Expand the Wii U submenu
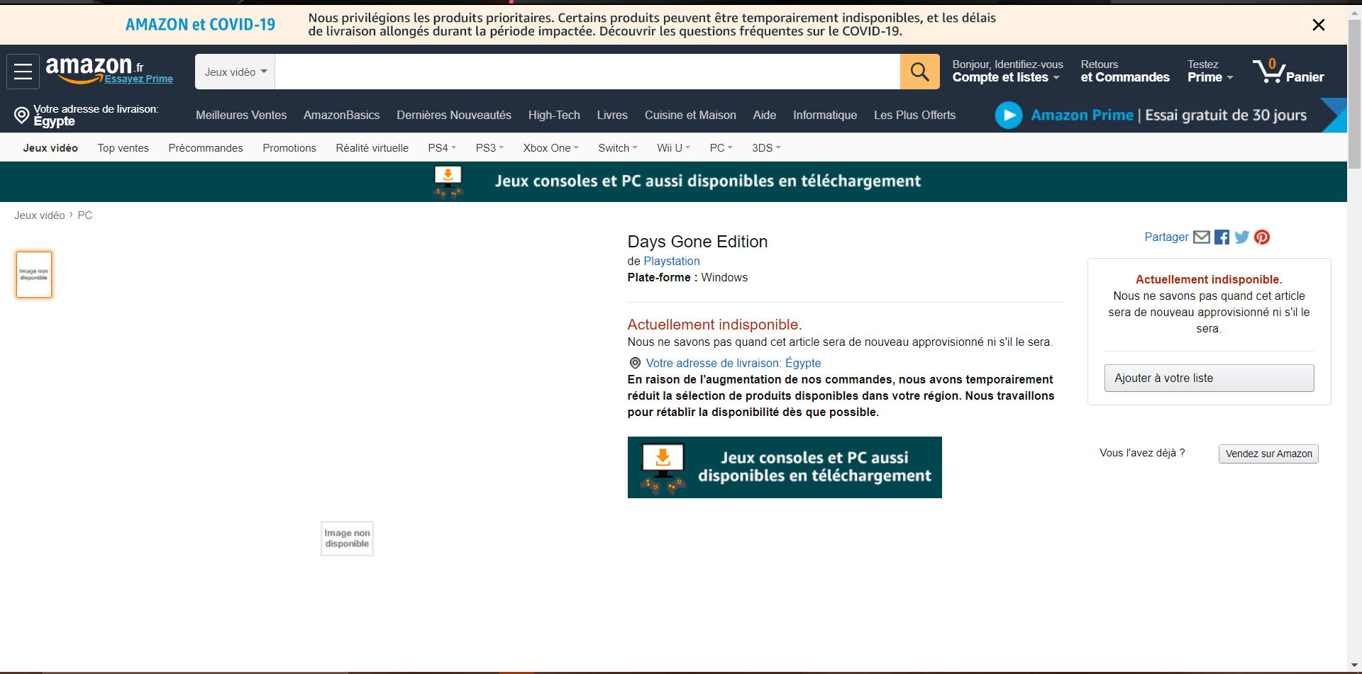This screenshot has width=1362, height=674. coord(673,147)
